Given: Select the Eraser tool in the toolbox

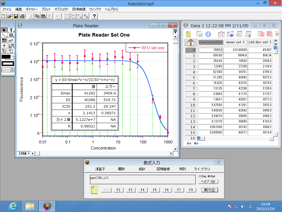Looking at the screenshot, I should point(11,40).
